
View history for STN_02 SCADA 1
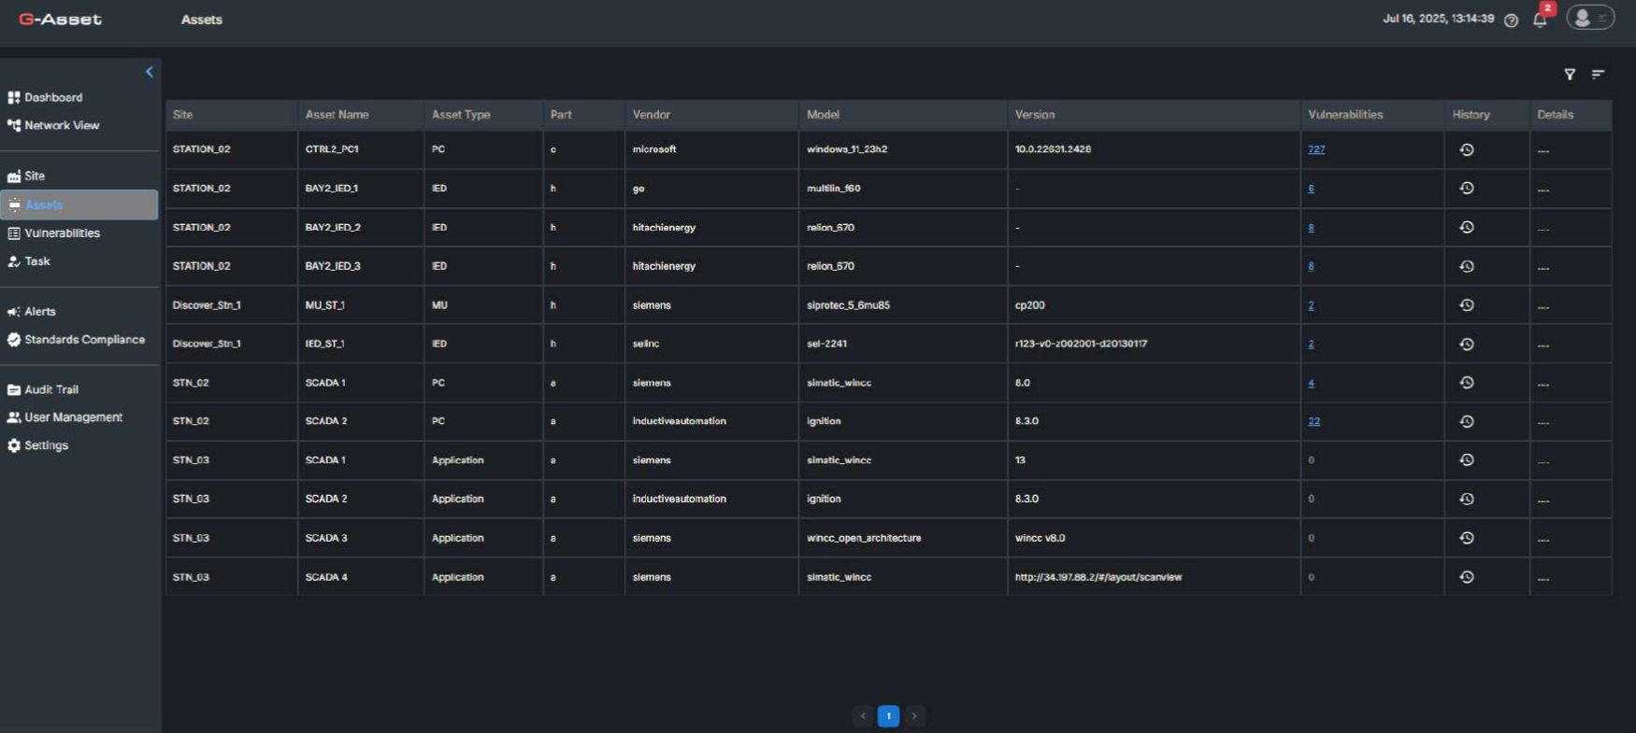[x=1467, y=383]
